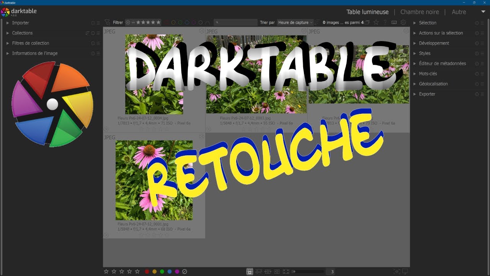Screen dimensions: 490x276
Task: Toggle full preview layout icon
Action: pos(286,272)
